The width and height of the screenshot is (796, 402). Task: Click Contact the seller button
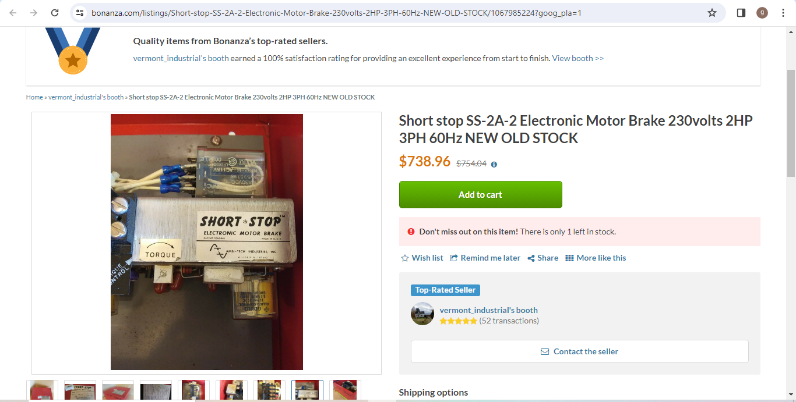coord(579,351)
